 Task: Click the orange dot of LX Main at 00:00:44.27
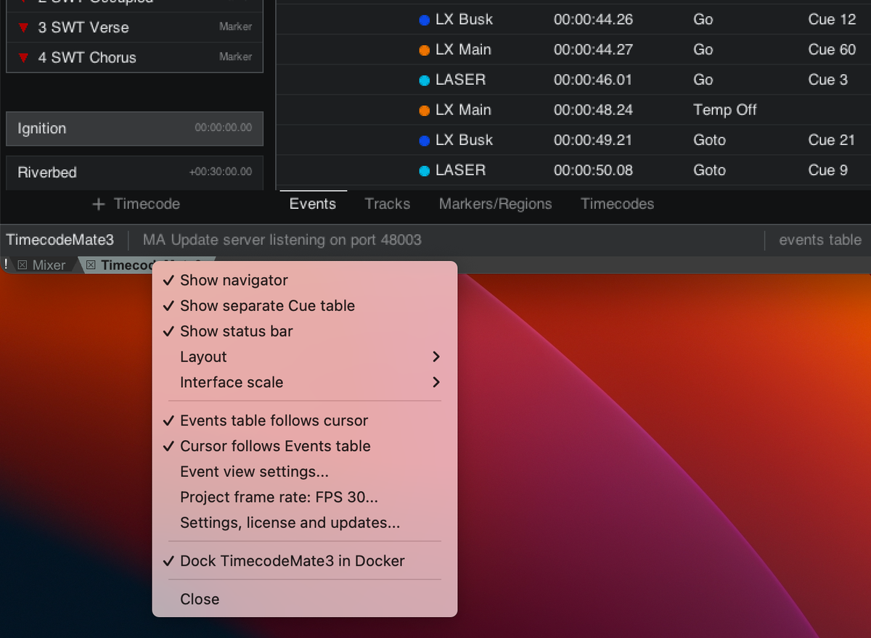click(425, 51)
